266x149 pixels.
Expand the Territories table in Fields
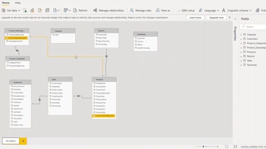click(241, 65)
